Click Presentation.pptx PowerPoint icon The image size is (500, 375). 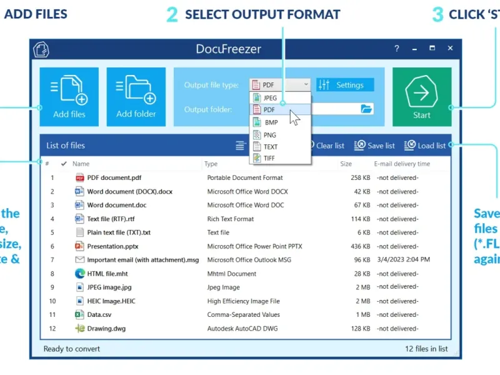point(79,246)
